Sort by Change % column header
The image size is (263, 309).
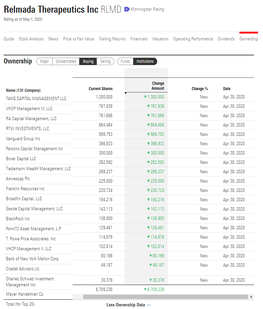click(200, 89)
